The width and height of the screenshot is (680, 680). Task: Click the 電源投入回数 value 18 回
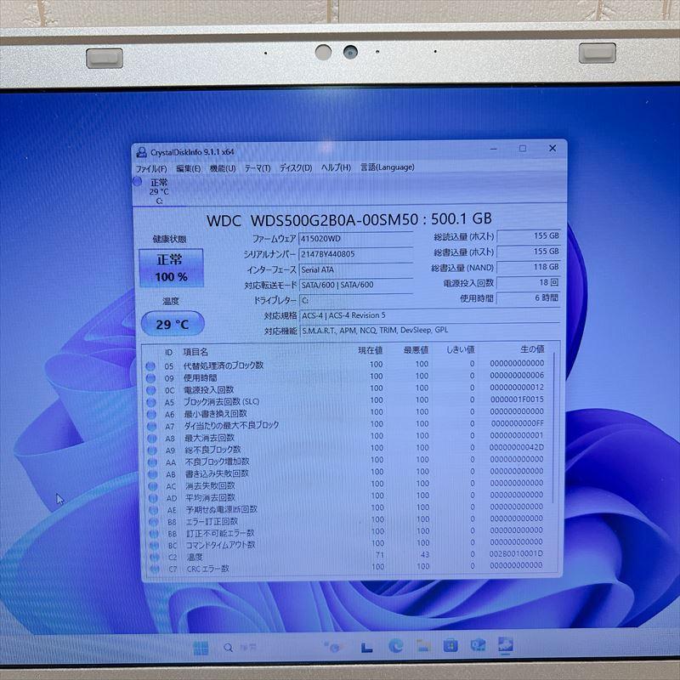[x=529, y=283]
